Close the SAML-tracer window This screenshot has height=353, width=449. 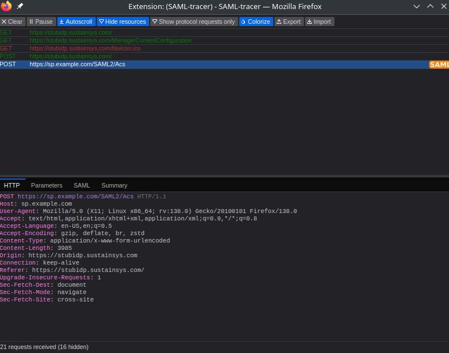(443, 6)
